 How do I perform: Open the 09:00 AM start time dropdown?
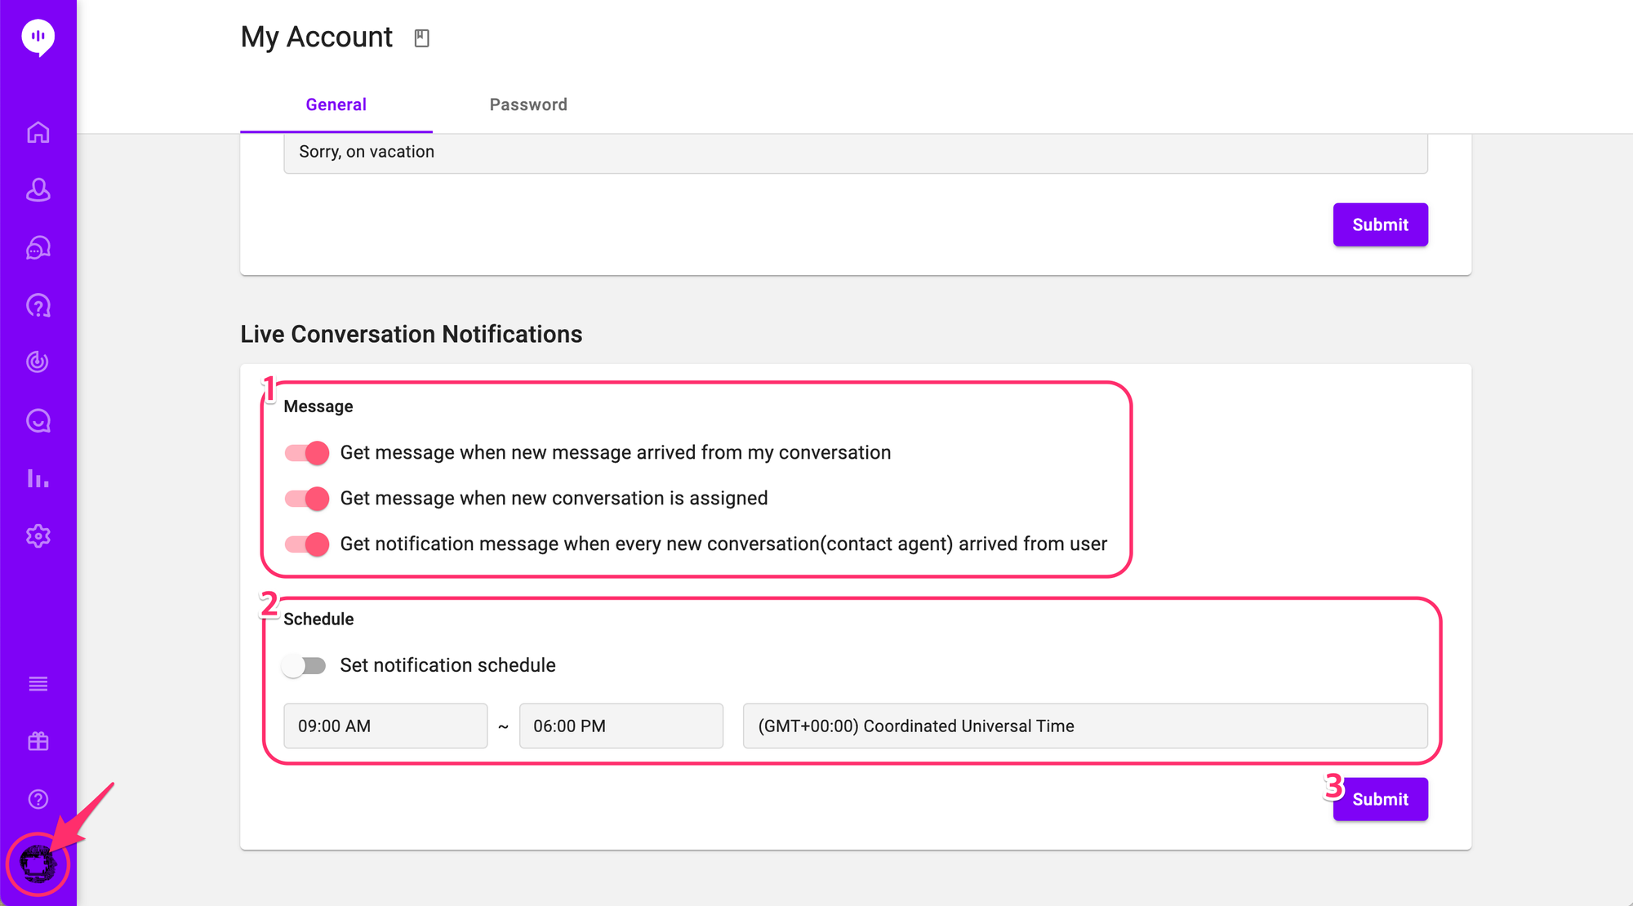tap(385, 726)
